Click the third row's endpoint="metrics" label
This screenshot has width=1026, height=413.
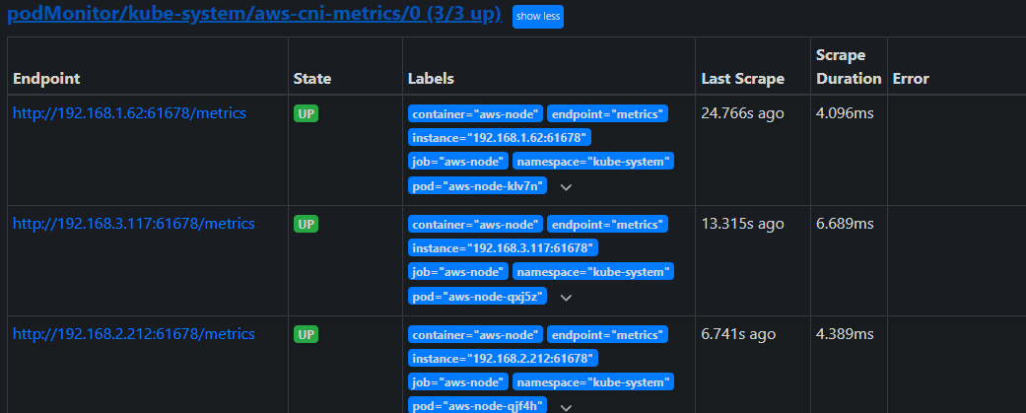607,334
